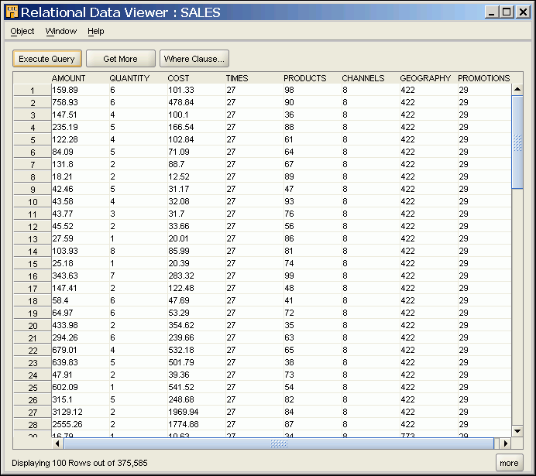Click the Get More button
This screenshot has height=476, width=536.
pyautogui.click(x=120, y=59)
